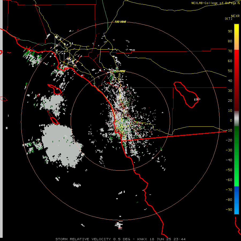
Task: Click the 10 knot scale value
Action: (x=230, y=111)
